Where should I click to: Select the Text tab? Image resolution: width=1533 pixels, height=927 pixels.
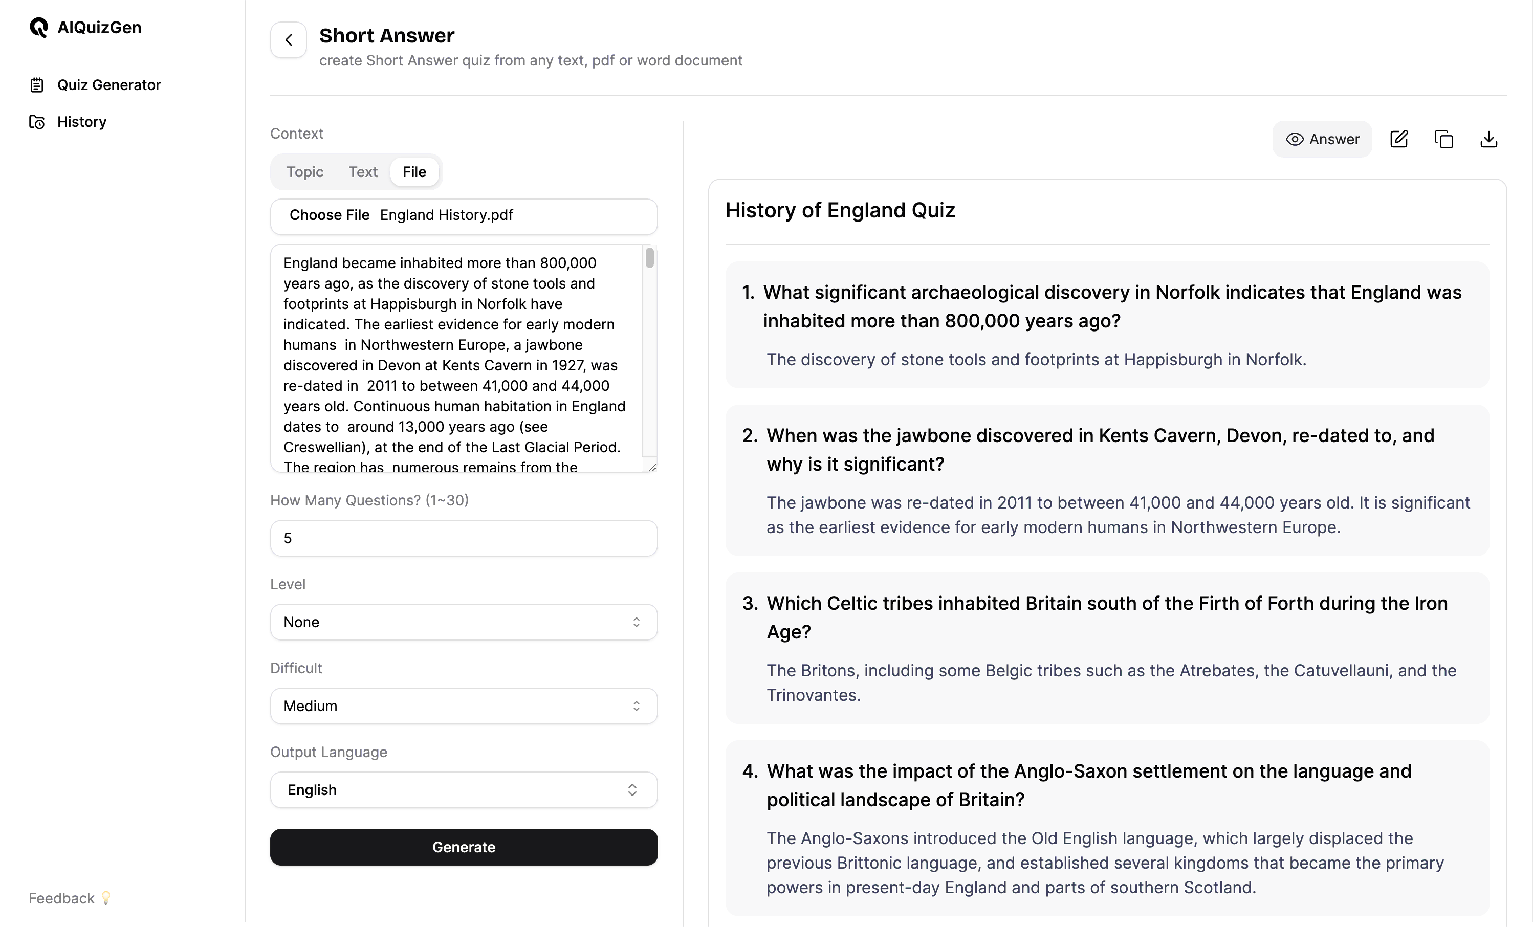362,171
